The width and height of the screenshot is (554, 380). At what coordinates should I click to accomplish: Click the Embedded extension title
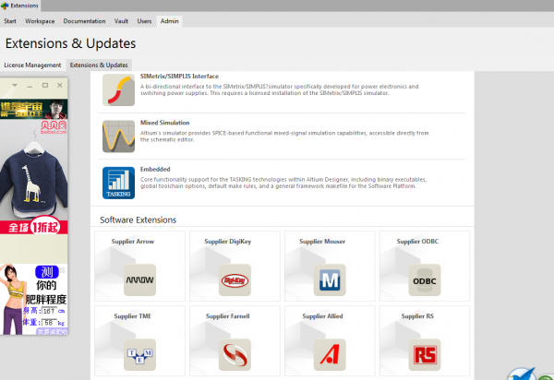pyautogui.click(x=155, y=170)
